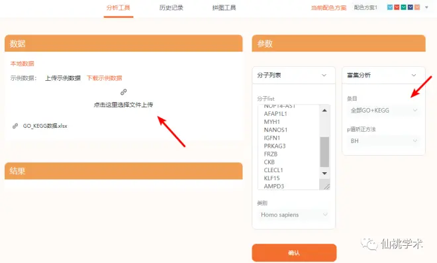This screenshot has width=437, height=263.
Task: Click 上传示例数据 to load sample data
Action: click(63, 78)
